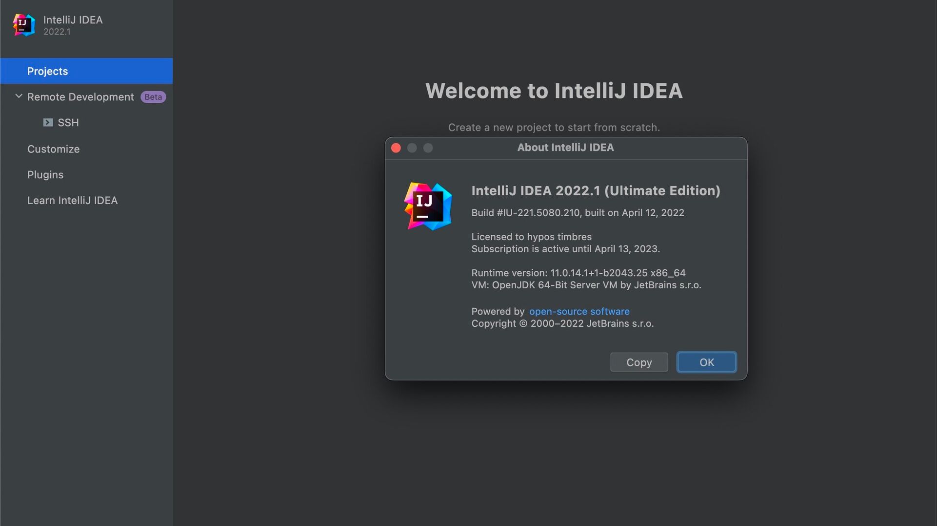Viewport: 937px width, 526px height.
Task: Open Learn IntelliJ IDEA tab
Action: [x=72, y=201]
